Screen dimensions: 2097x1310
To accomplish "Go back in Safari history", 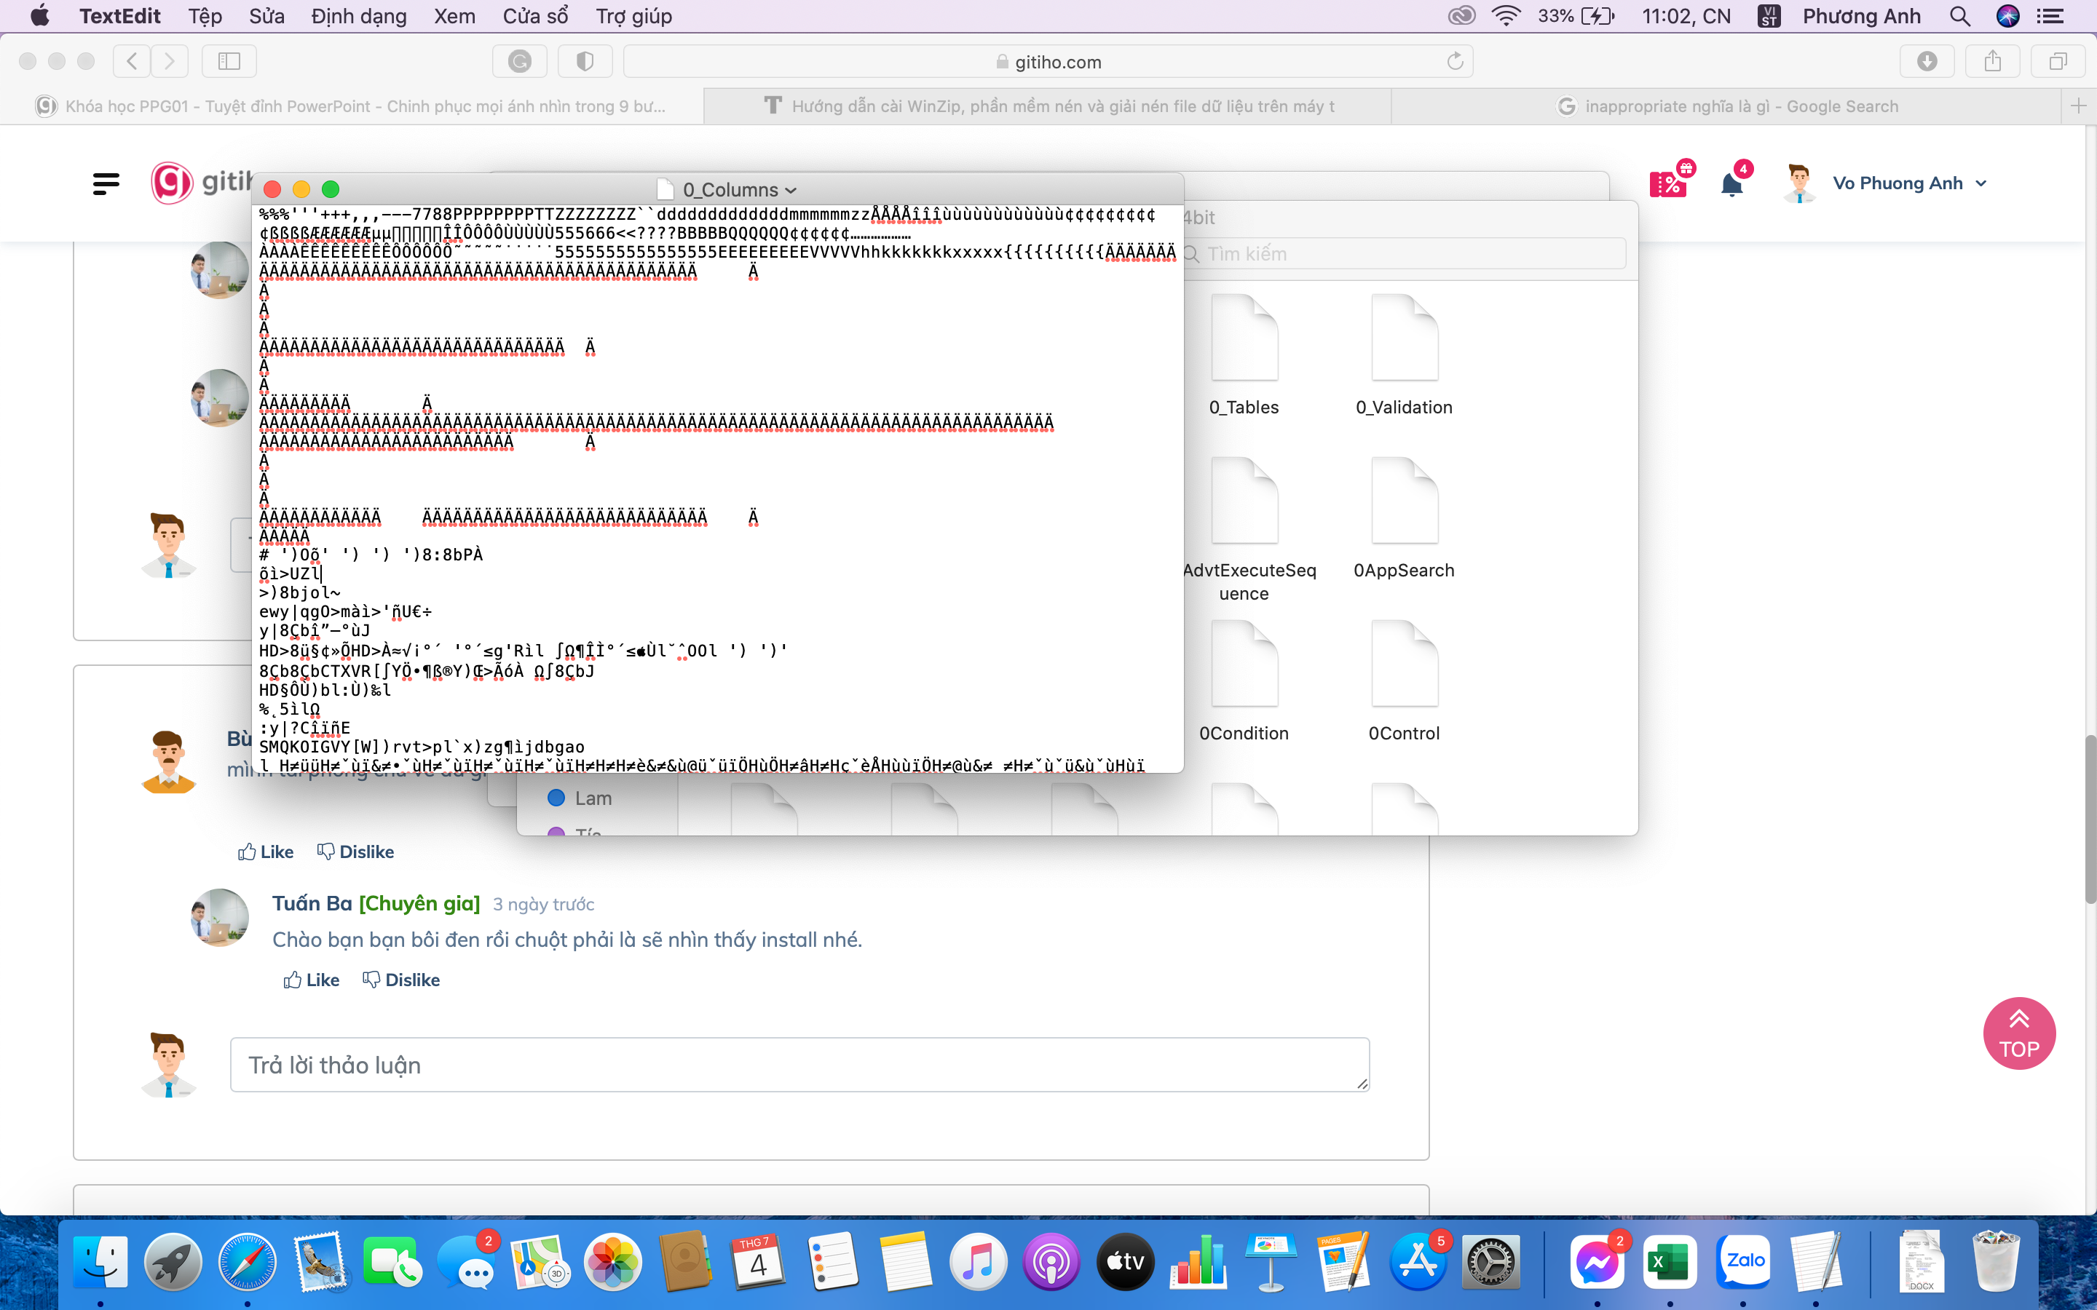I will point(132,62).
